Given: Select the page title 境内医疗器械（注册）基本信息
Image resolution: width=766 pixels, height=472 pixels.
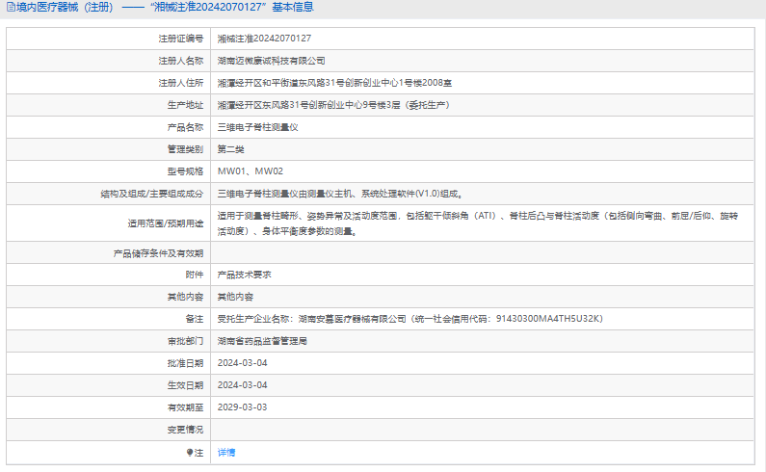Looking at the screenshot, I should point(165,7).
